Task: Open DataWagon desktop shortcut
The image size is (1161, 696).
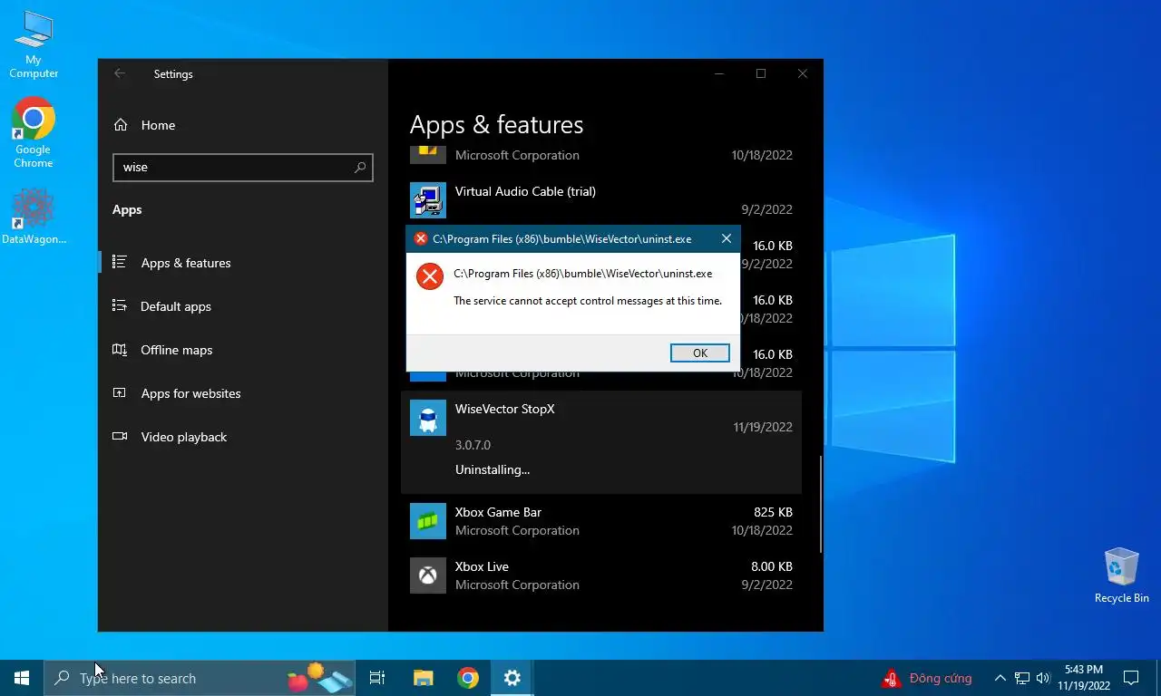Action: coord(34,217)
